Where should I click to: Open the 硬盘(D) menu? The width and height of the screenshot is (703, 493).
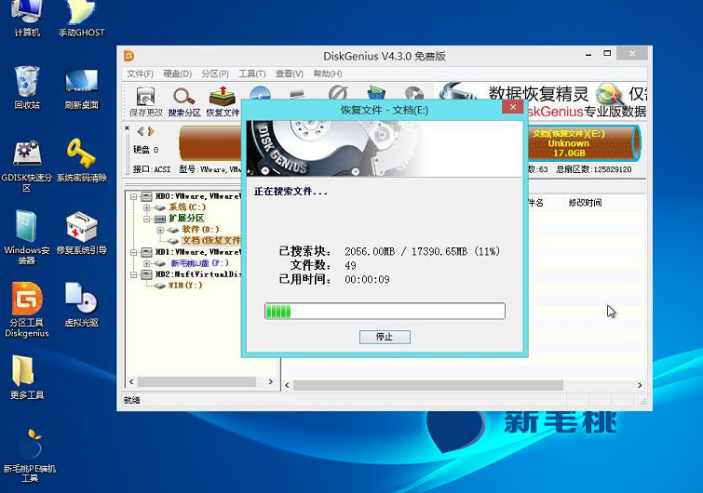(x=177, y=73)
